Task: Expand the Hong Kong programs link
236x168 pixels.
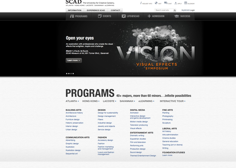Action: pos(91,101)
